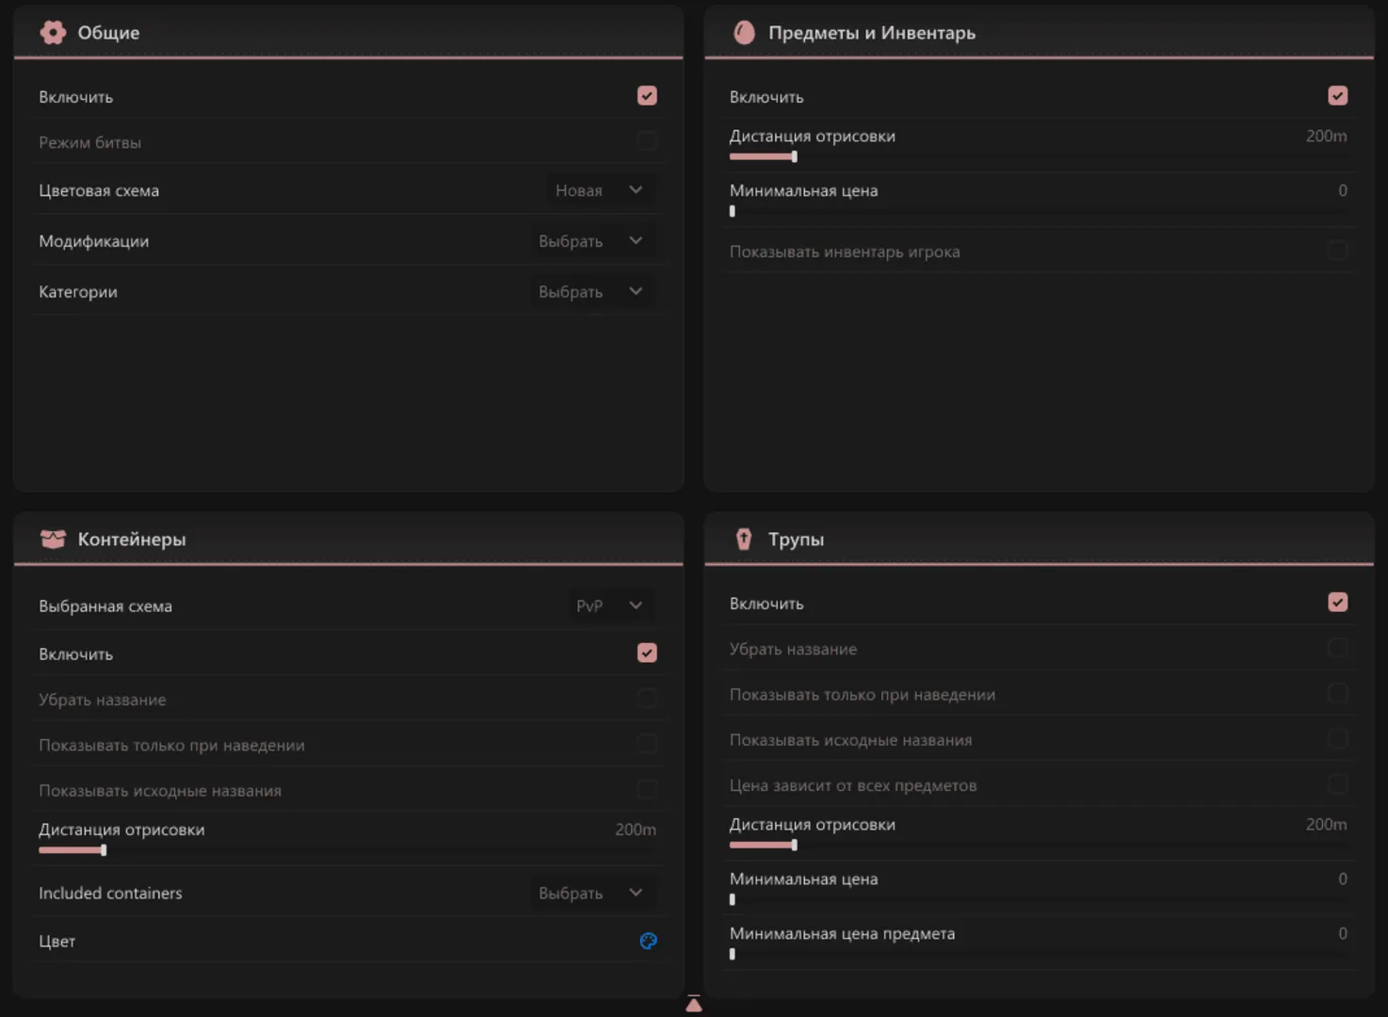Click the Контейнеры section title
This screenshot has height=1017, width=1388.
tap(132, 540)
